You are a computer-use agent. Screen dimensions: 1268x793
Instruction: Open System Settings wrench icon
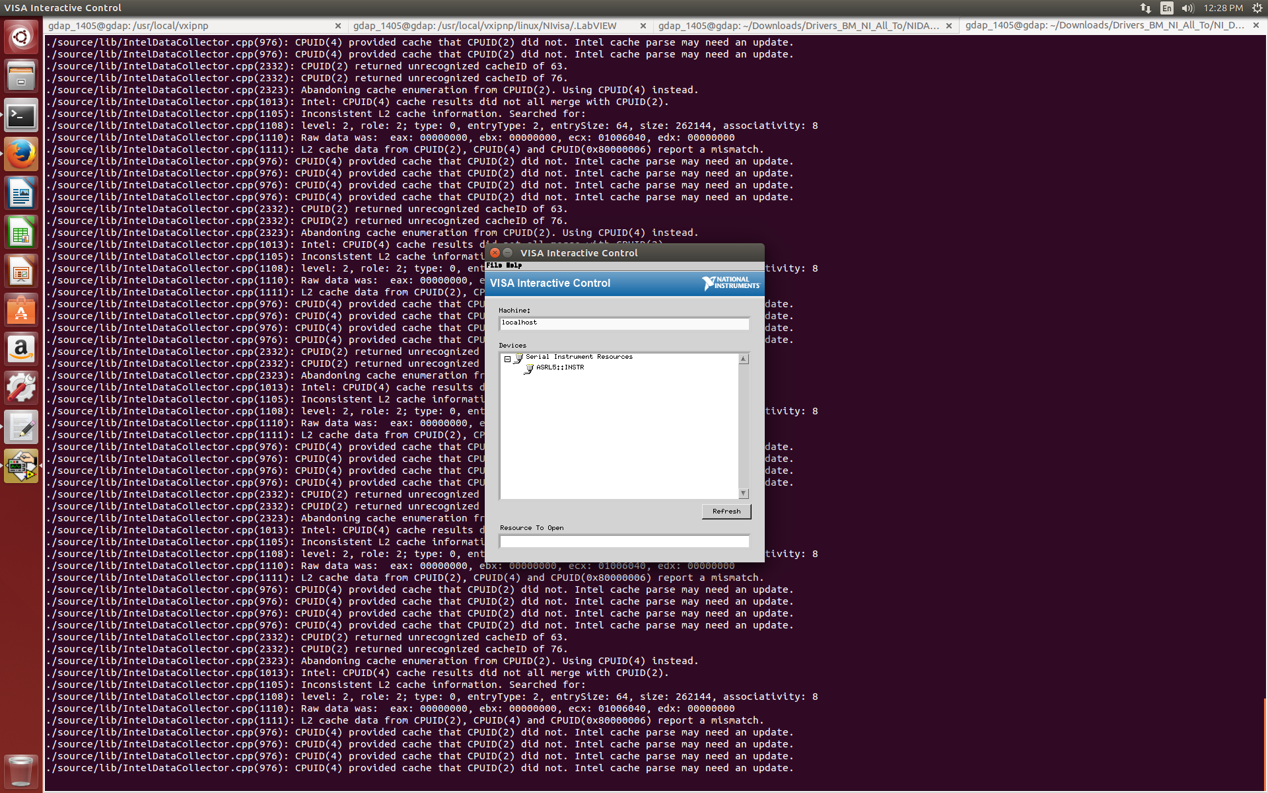21,389
